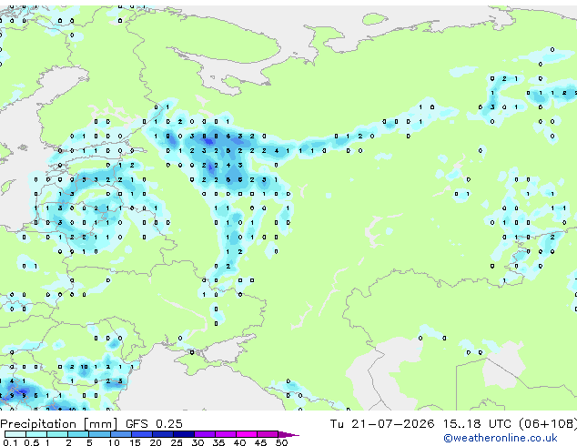
Task: Select the 2–5 mm legend swatch
Action: 78,434
